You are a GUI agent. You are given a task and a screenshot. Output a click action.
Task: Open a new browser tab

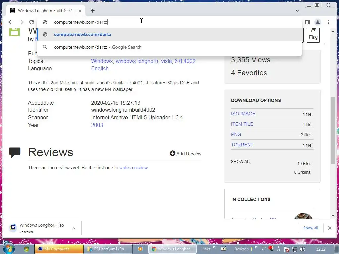tap(93, 11)
